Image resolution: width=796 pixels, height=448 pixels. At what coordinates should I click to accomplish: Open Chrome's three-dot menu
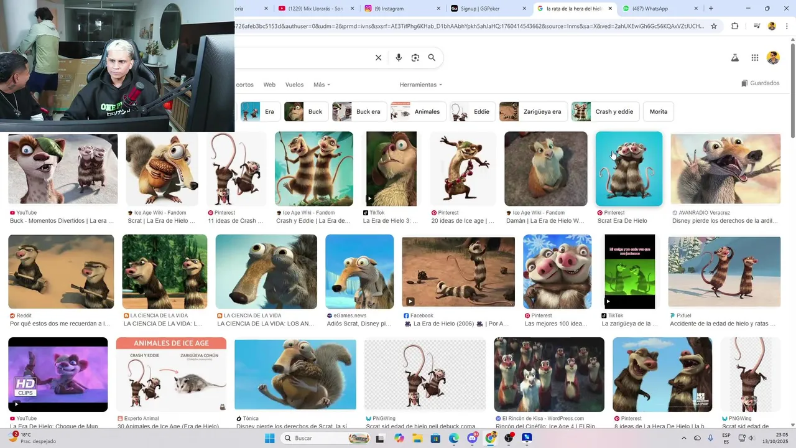tap(786, 26)
